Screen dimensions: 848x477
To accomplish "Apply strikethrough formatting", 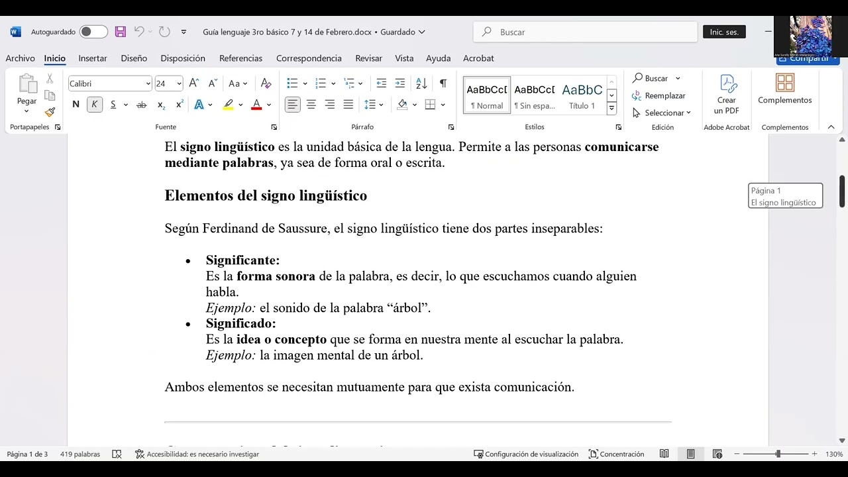I will coord(141,105).
